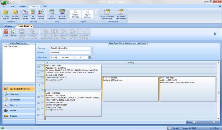This screenshot has width=222, height=130.
Task: Open the quick access toolbar customize arrow
Action: coord(19,2)
